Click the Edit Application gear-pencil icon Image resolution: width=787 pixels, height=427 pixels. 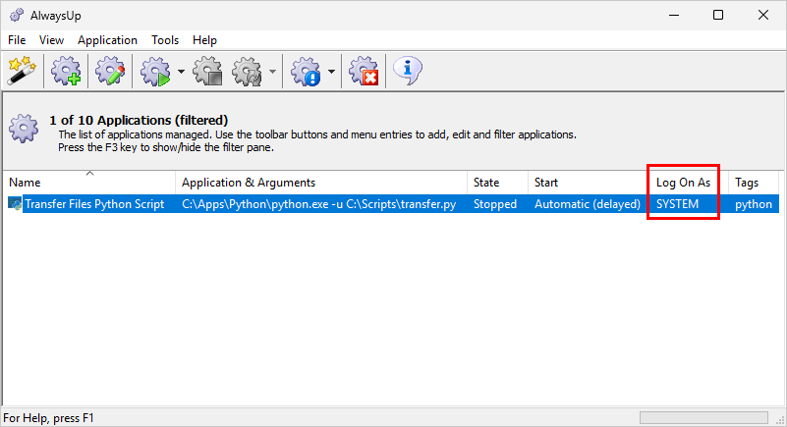click(110, 71)
